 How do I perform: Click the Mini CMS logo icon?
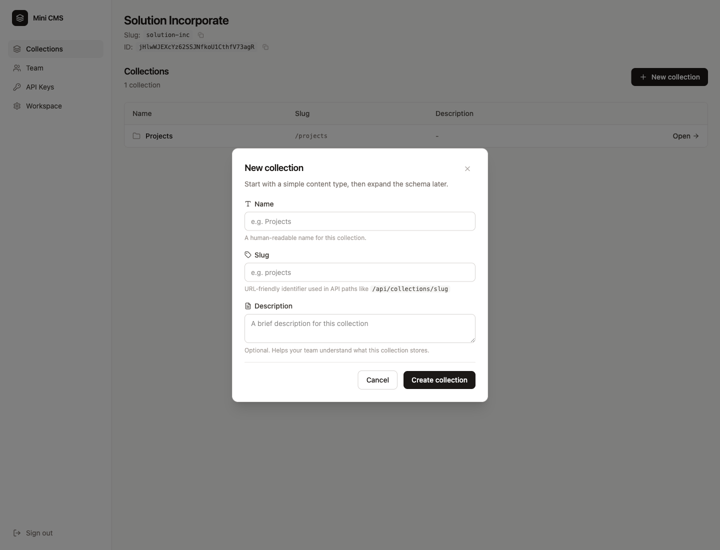20,18
